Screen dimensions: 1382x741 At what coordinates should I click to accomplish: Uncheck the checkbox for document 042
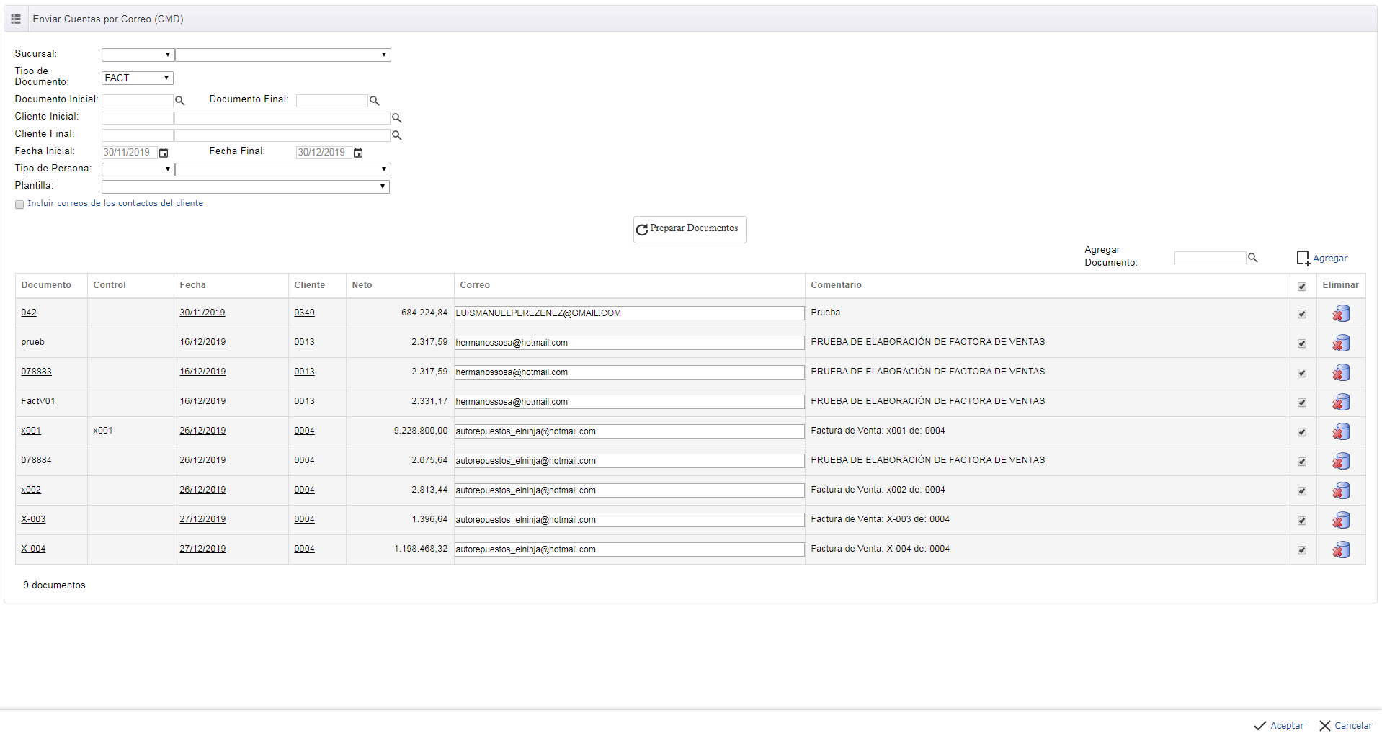coord(1302,314)
